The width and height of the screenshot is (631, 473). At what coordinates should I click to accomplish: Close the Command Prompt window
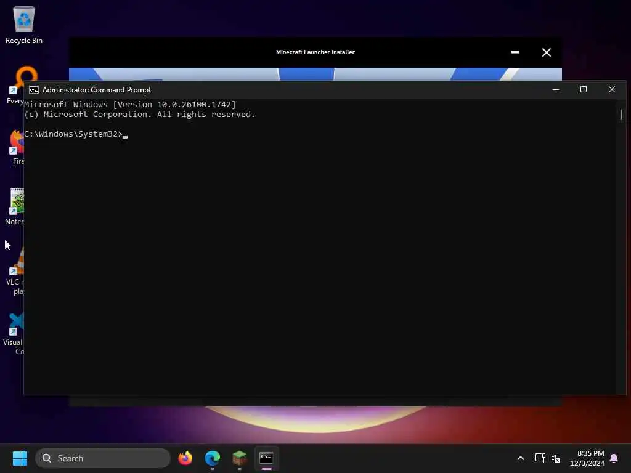point(612,90)
